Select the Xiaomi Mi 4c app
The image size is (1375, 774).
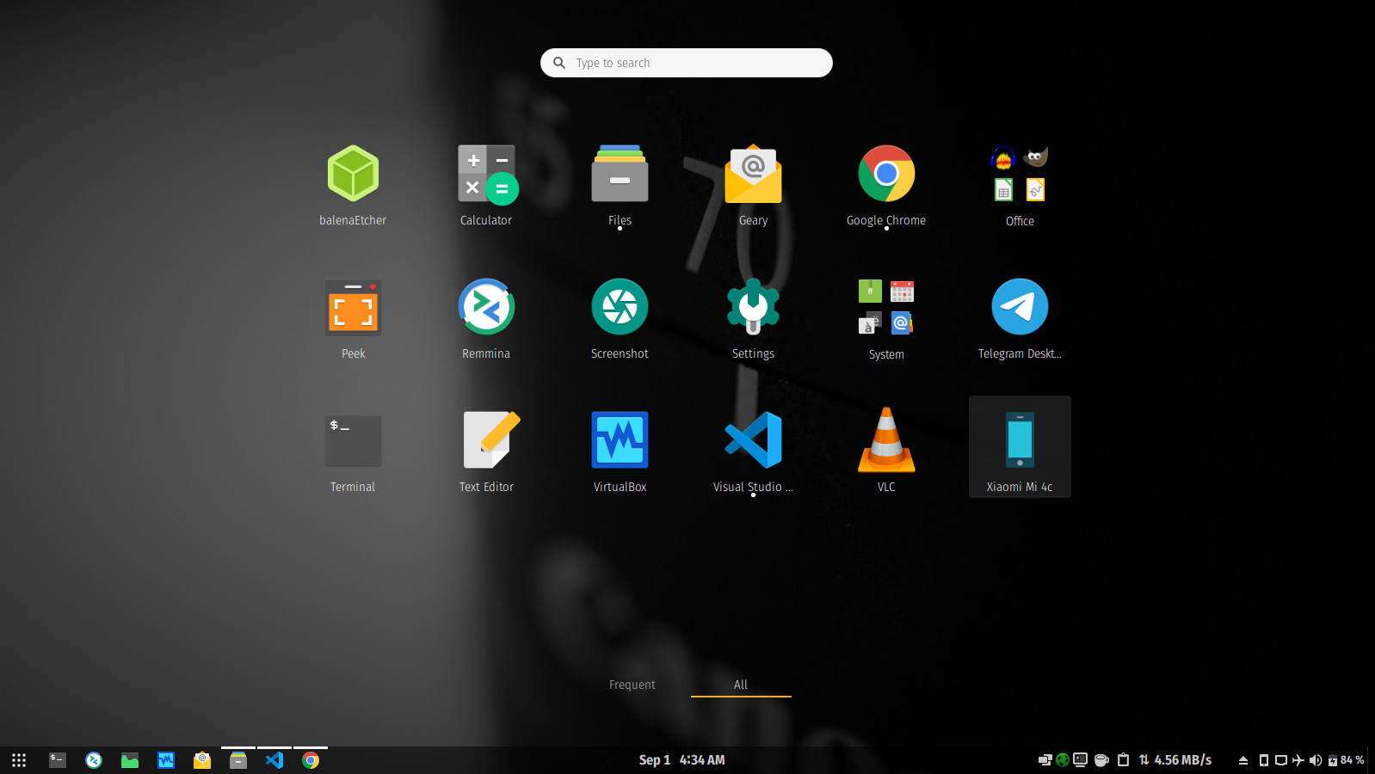point(1020,447)
